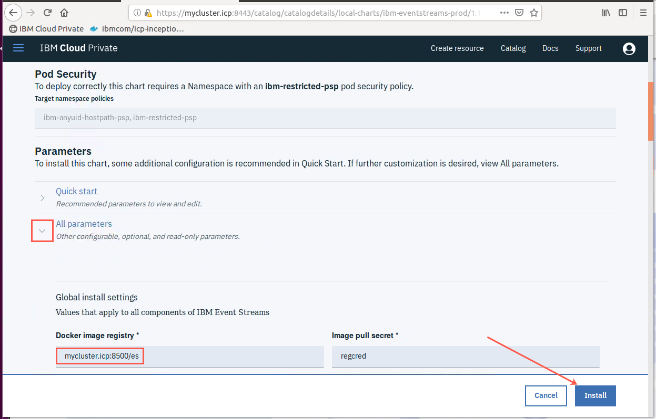Viewport: 656px width, 419px height.
Task: Open page actions three-dot menu
Action: [504, 13]
